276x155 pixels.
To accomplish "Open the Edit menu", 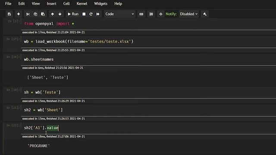I will (x=22, y=4).
